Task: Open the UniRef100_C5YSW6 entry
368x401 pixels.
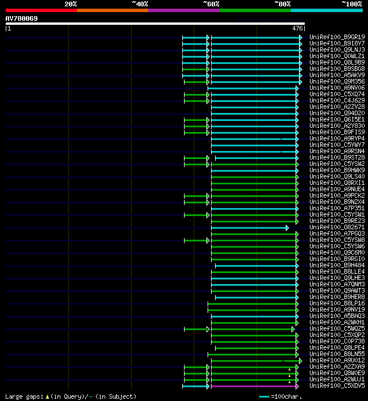Action: [337, 247]
